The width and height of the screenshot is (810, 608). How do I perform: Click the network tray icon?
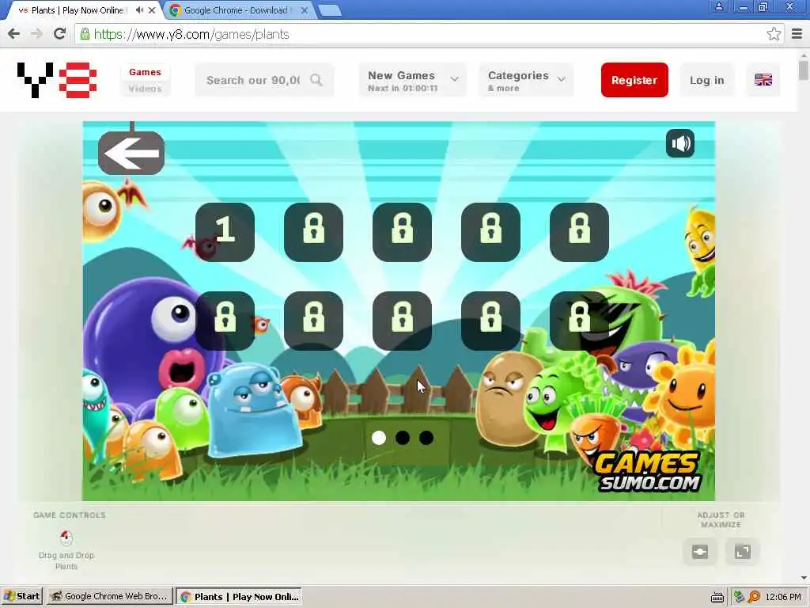740,597
